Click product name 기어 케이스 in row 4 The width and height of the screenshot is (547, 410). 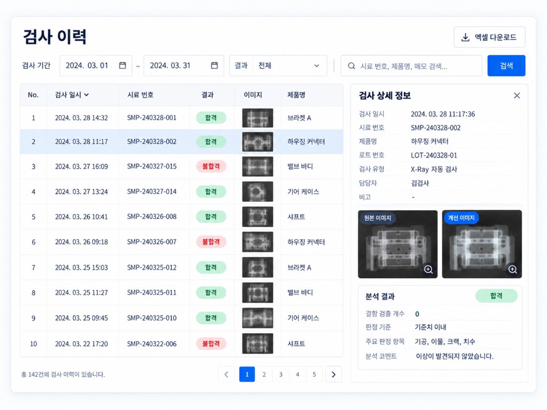click(303, 192)
